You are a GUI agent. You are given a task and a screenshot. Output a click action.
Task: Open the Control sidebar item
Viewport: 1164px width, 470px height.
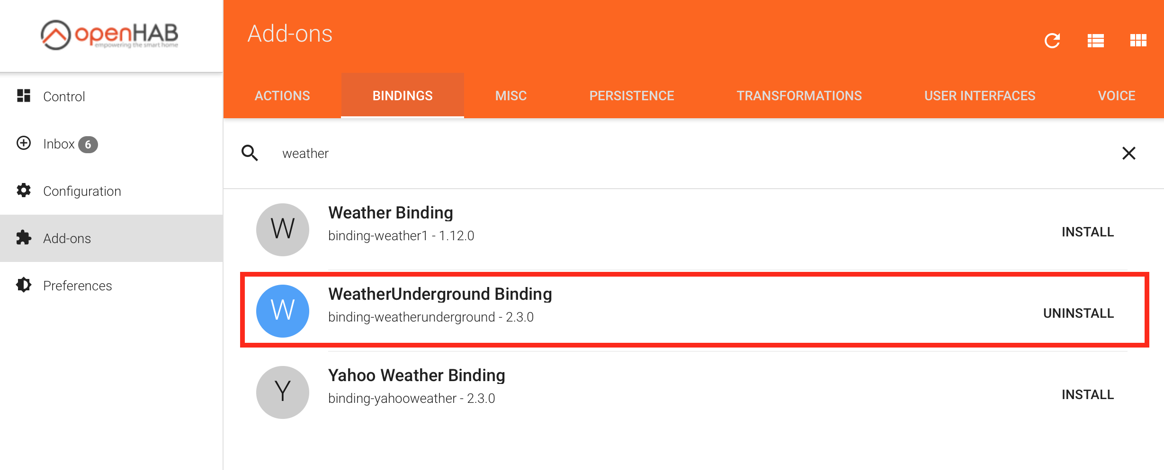click(x=64, y=96)
